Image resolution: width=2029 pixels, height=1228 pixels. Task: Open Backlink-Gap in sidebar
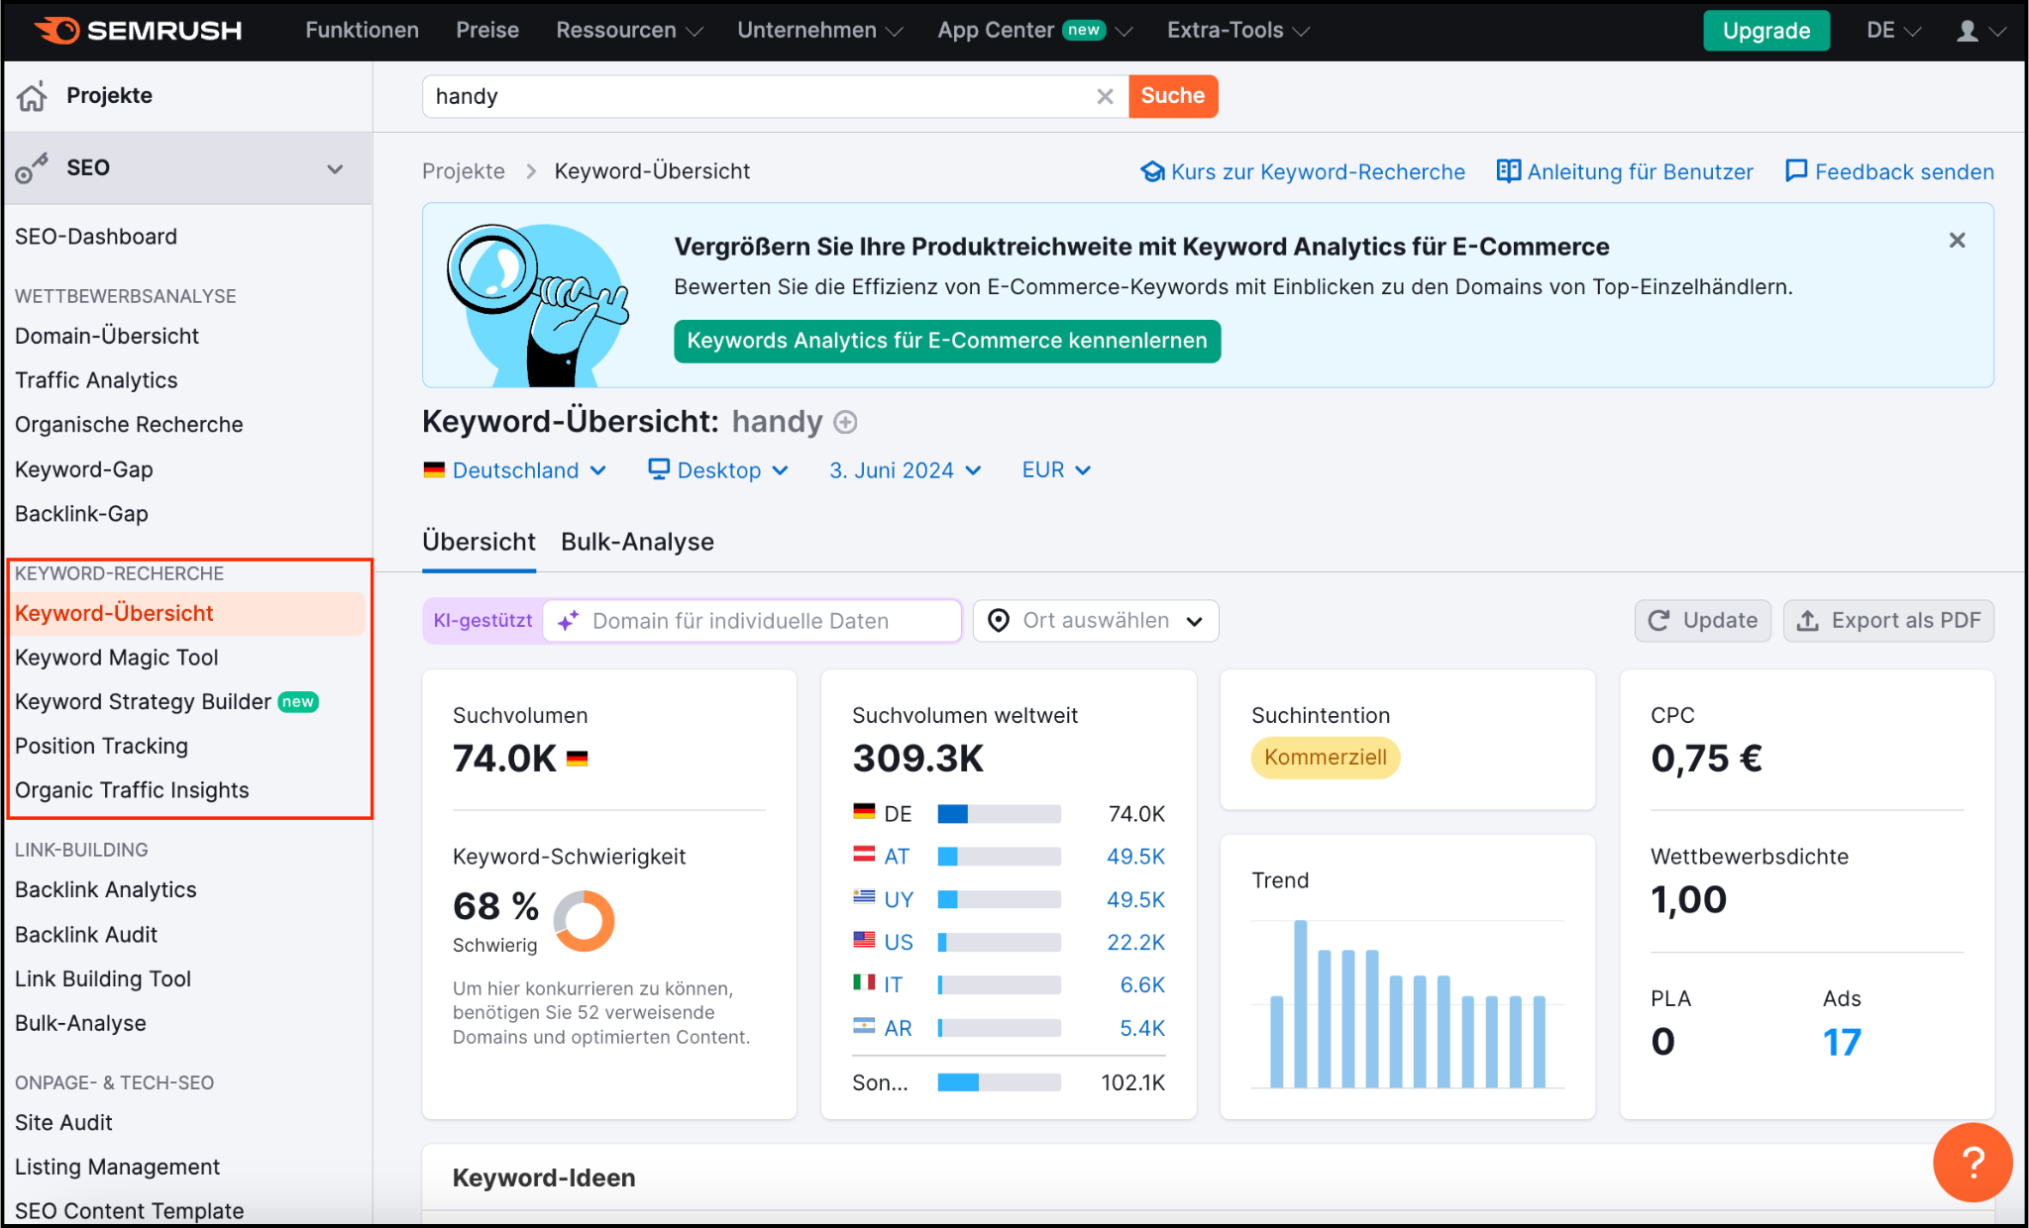point(81,514)
